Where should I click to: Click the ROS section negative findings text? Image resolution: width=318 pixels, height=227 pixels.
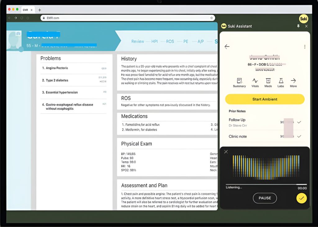tap(166, 105)
